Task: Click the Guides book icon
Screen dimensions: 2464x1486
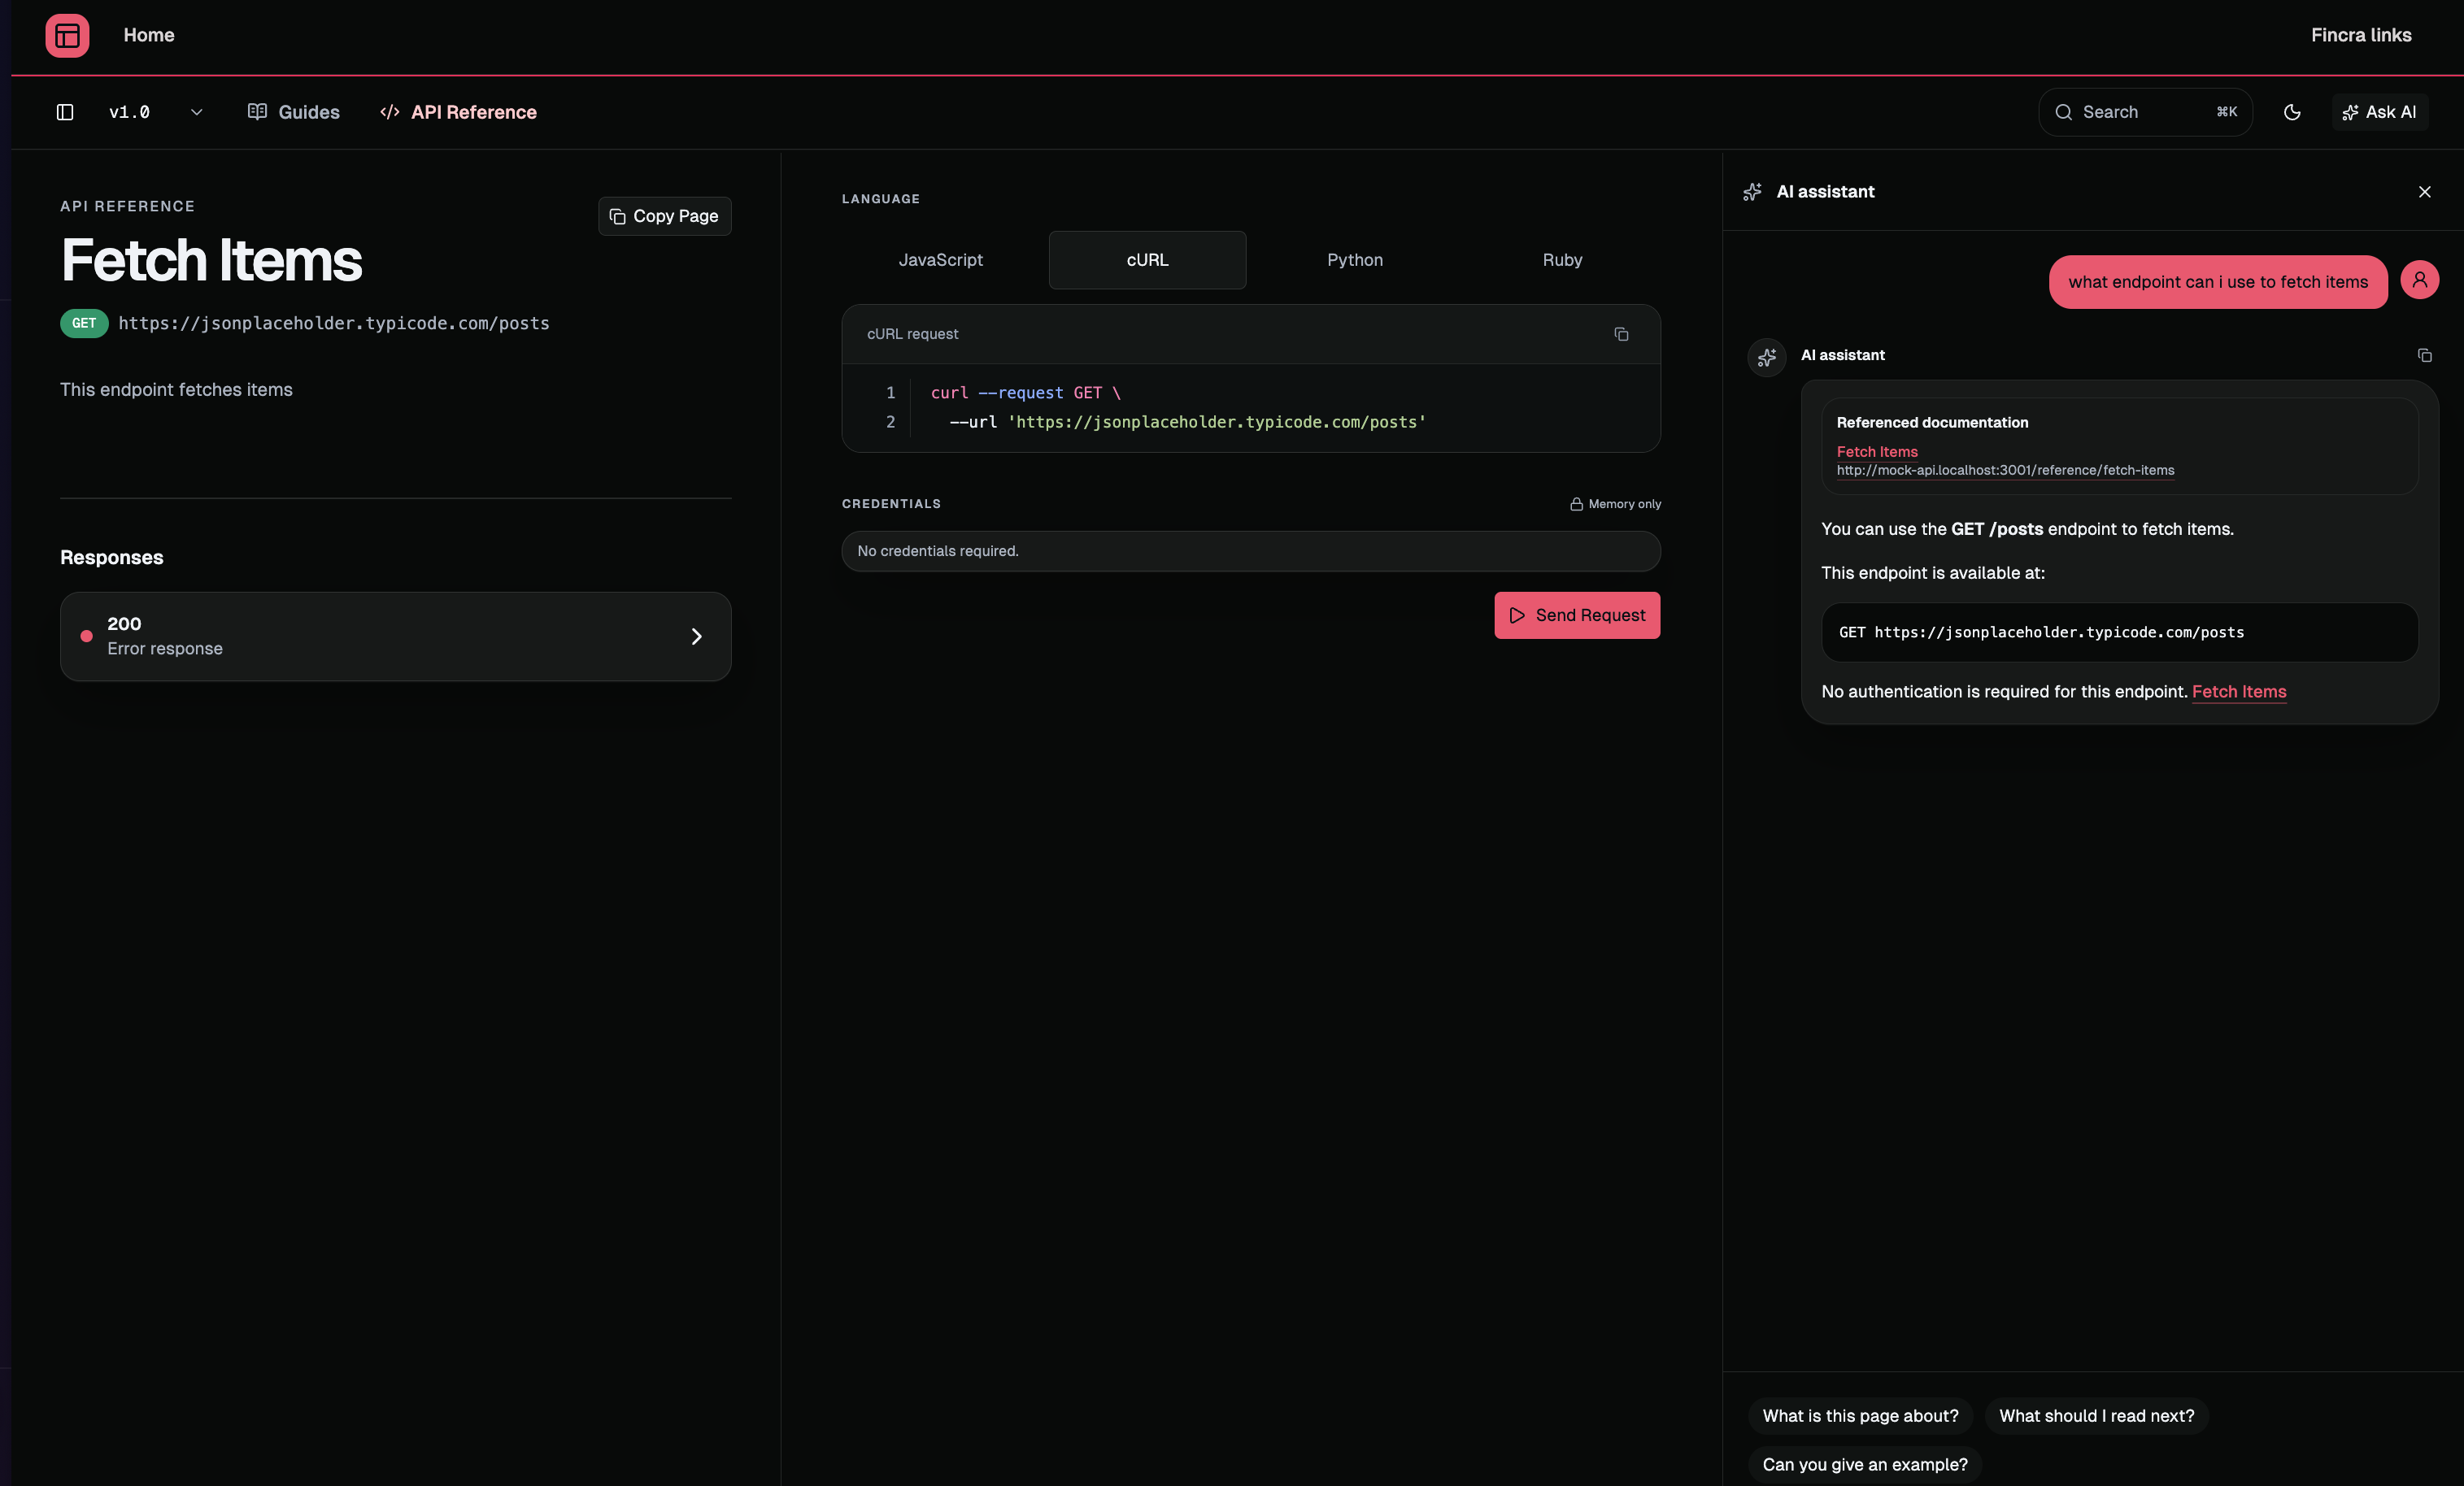Action: point(257,112)
